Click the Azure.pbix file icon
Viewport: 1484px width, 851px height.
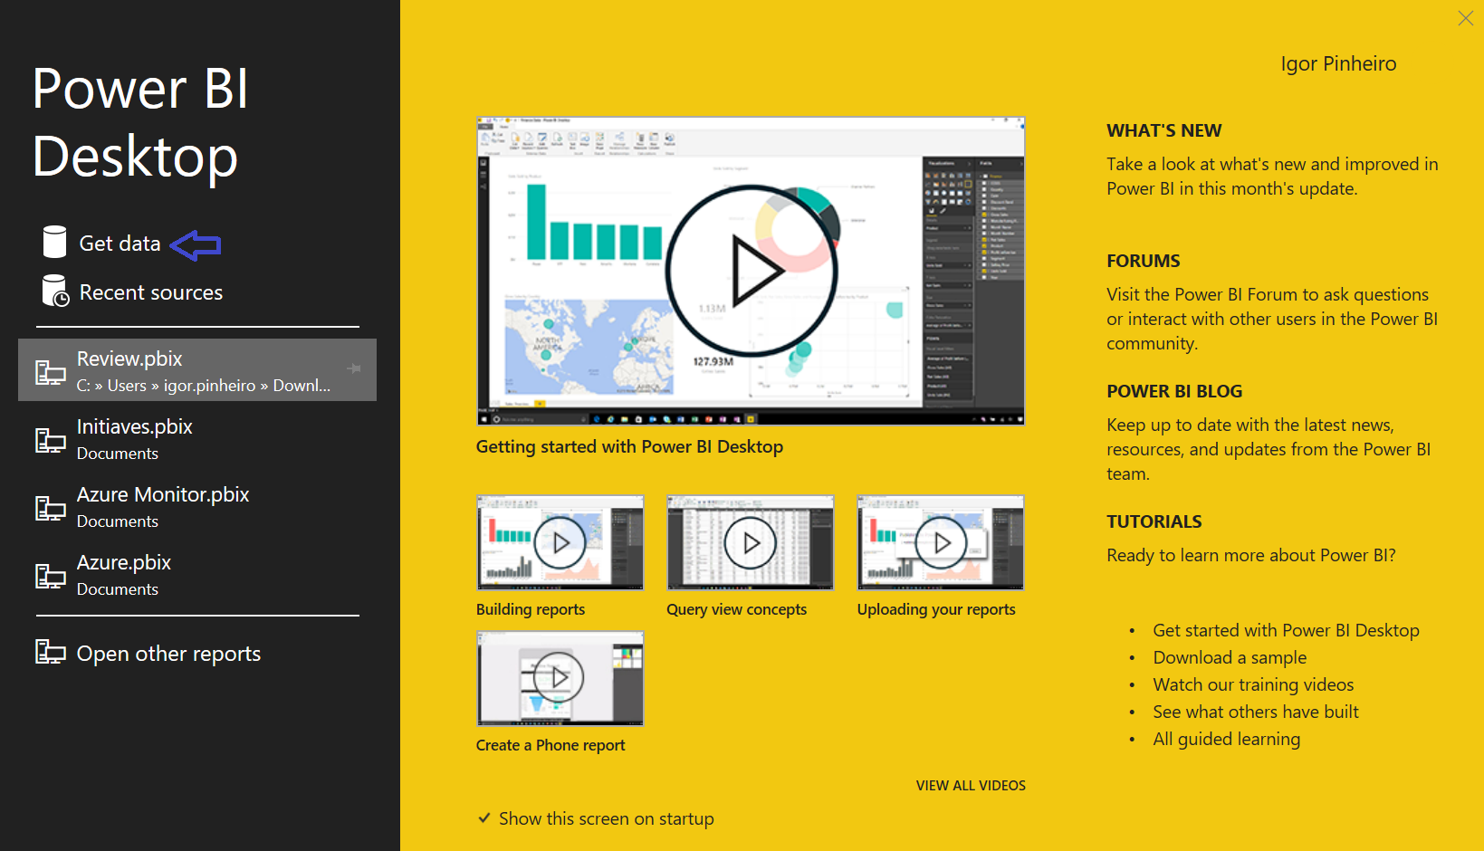point(50,576)
